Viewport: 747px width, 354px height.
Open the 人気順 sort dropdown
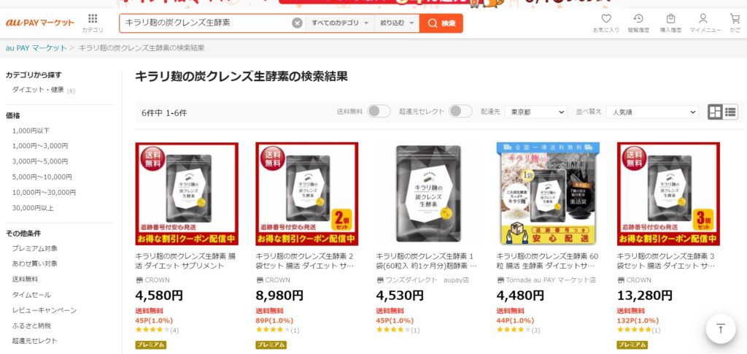tap(652, 112)
